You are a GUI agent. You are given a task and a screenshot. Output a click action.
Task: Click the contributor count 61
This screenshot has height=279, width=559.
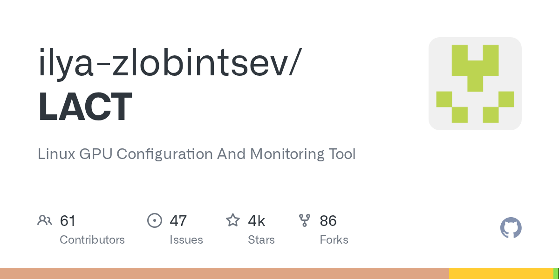click(68, 221)
